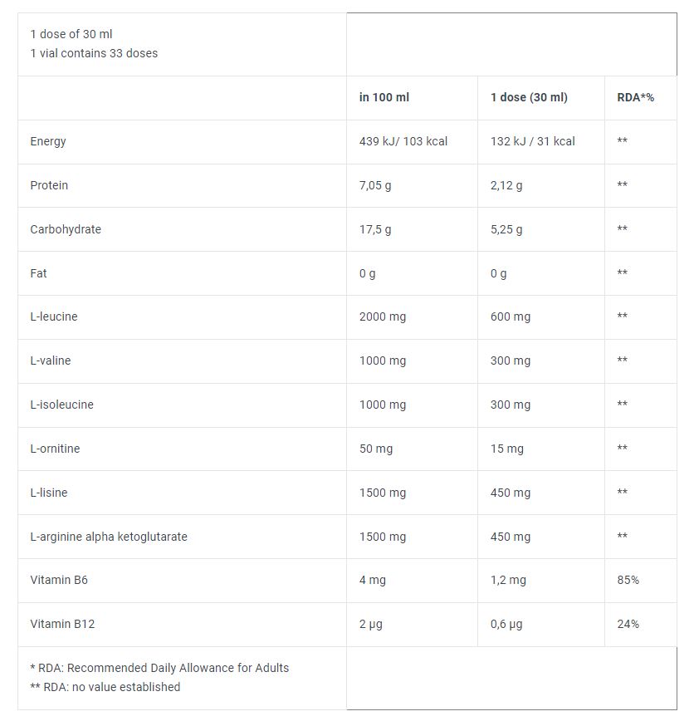Select the Vitamin B6 row label
The width and height of the screenshot is (694, 726).
[x=59, y=580]
